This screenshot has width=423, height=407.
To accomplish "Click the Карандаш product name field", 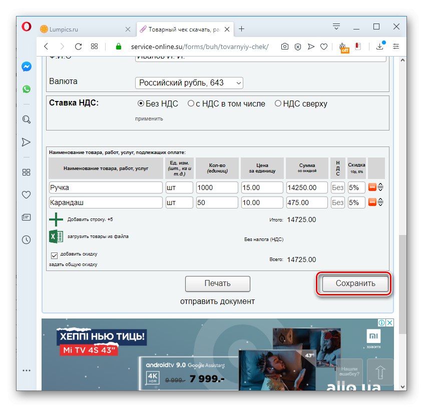I will pos(106,202).
